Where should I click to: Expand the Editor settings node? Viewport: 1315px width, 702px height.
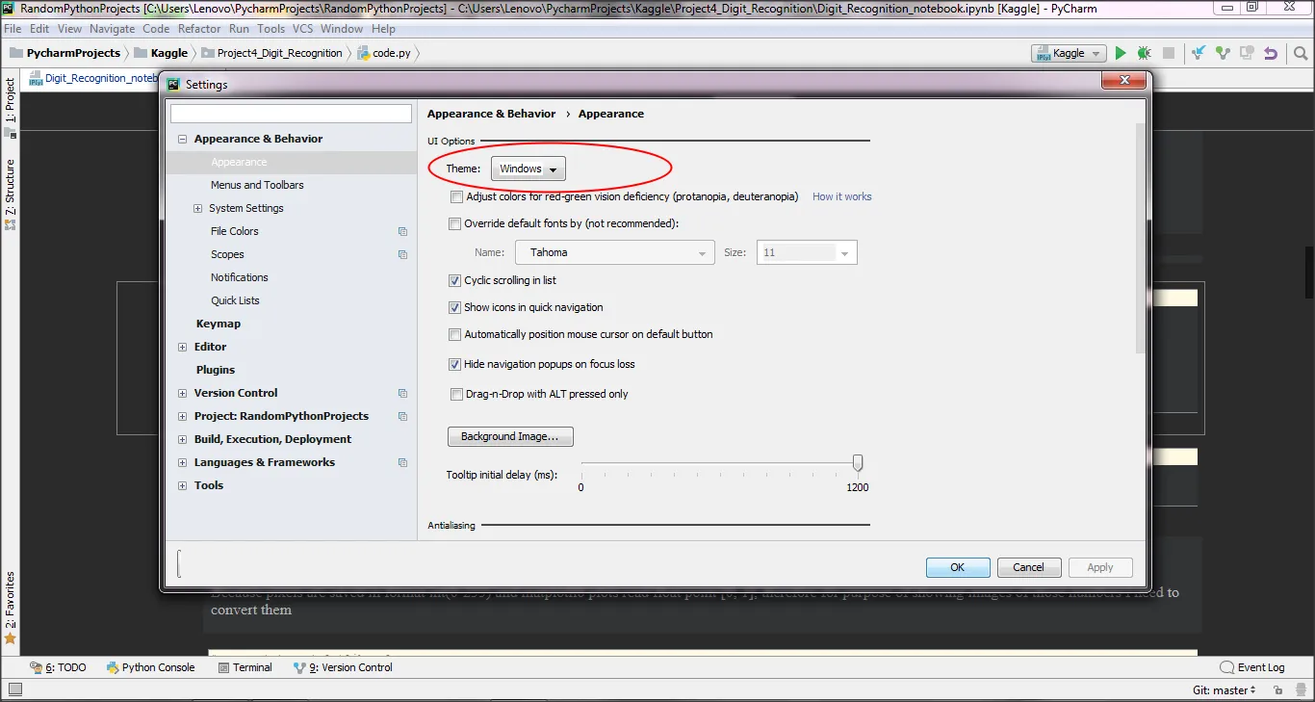pos(182,347)
